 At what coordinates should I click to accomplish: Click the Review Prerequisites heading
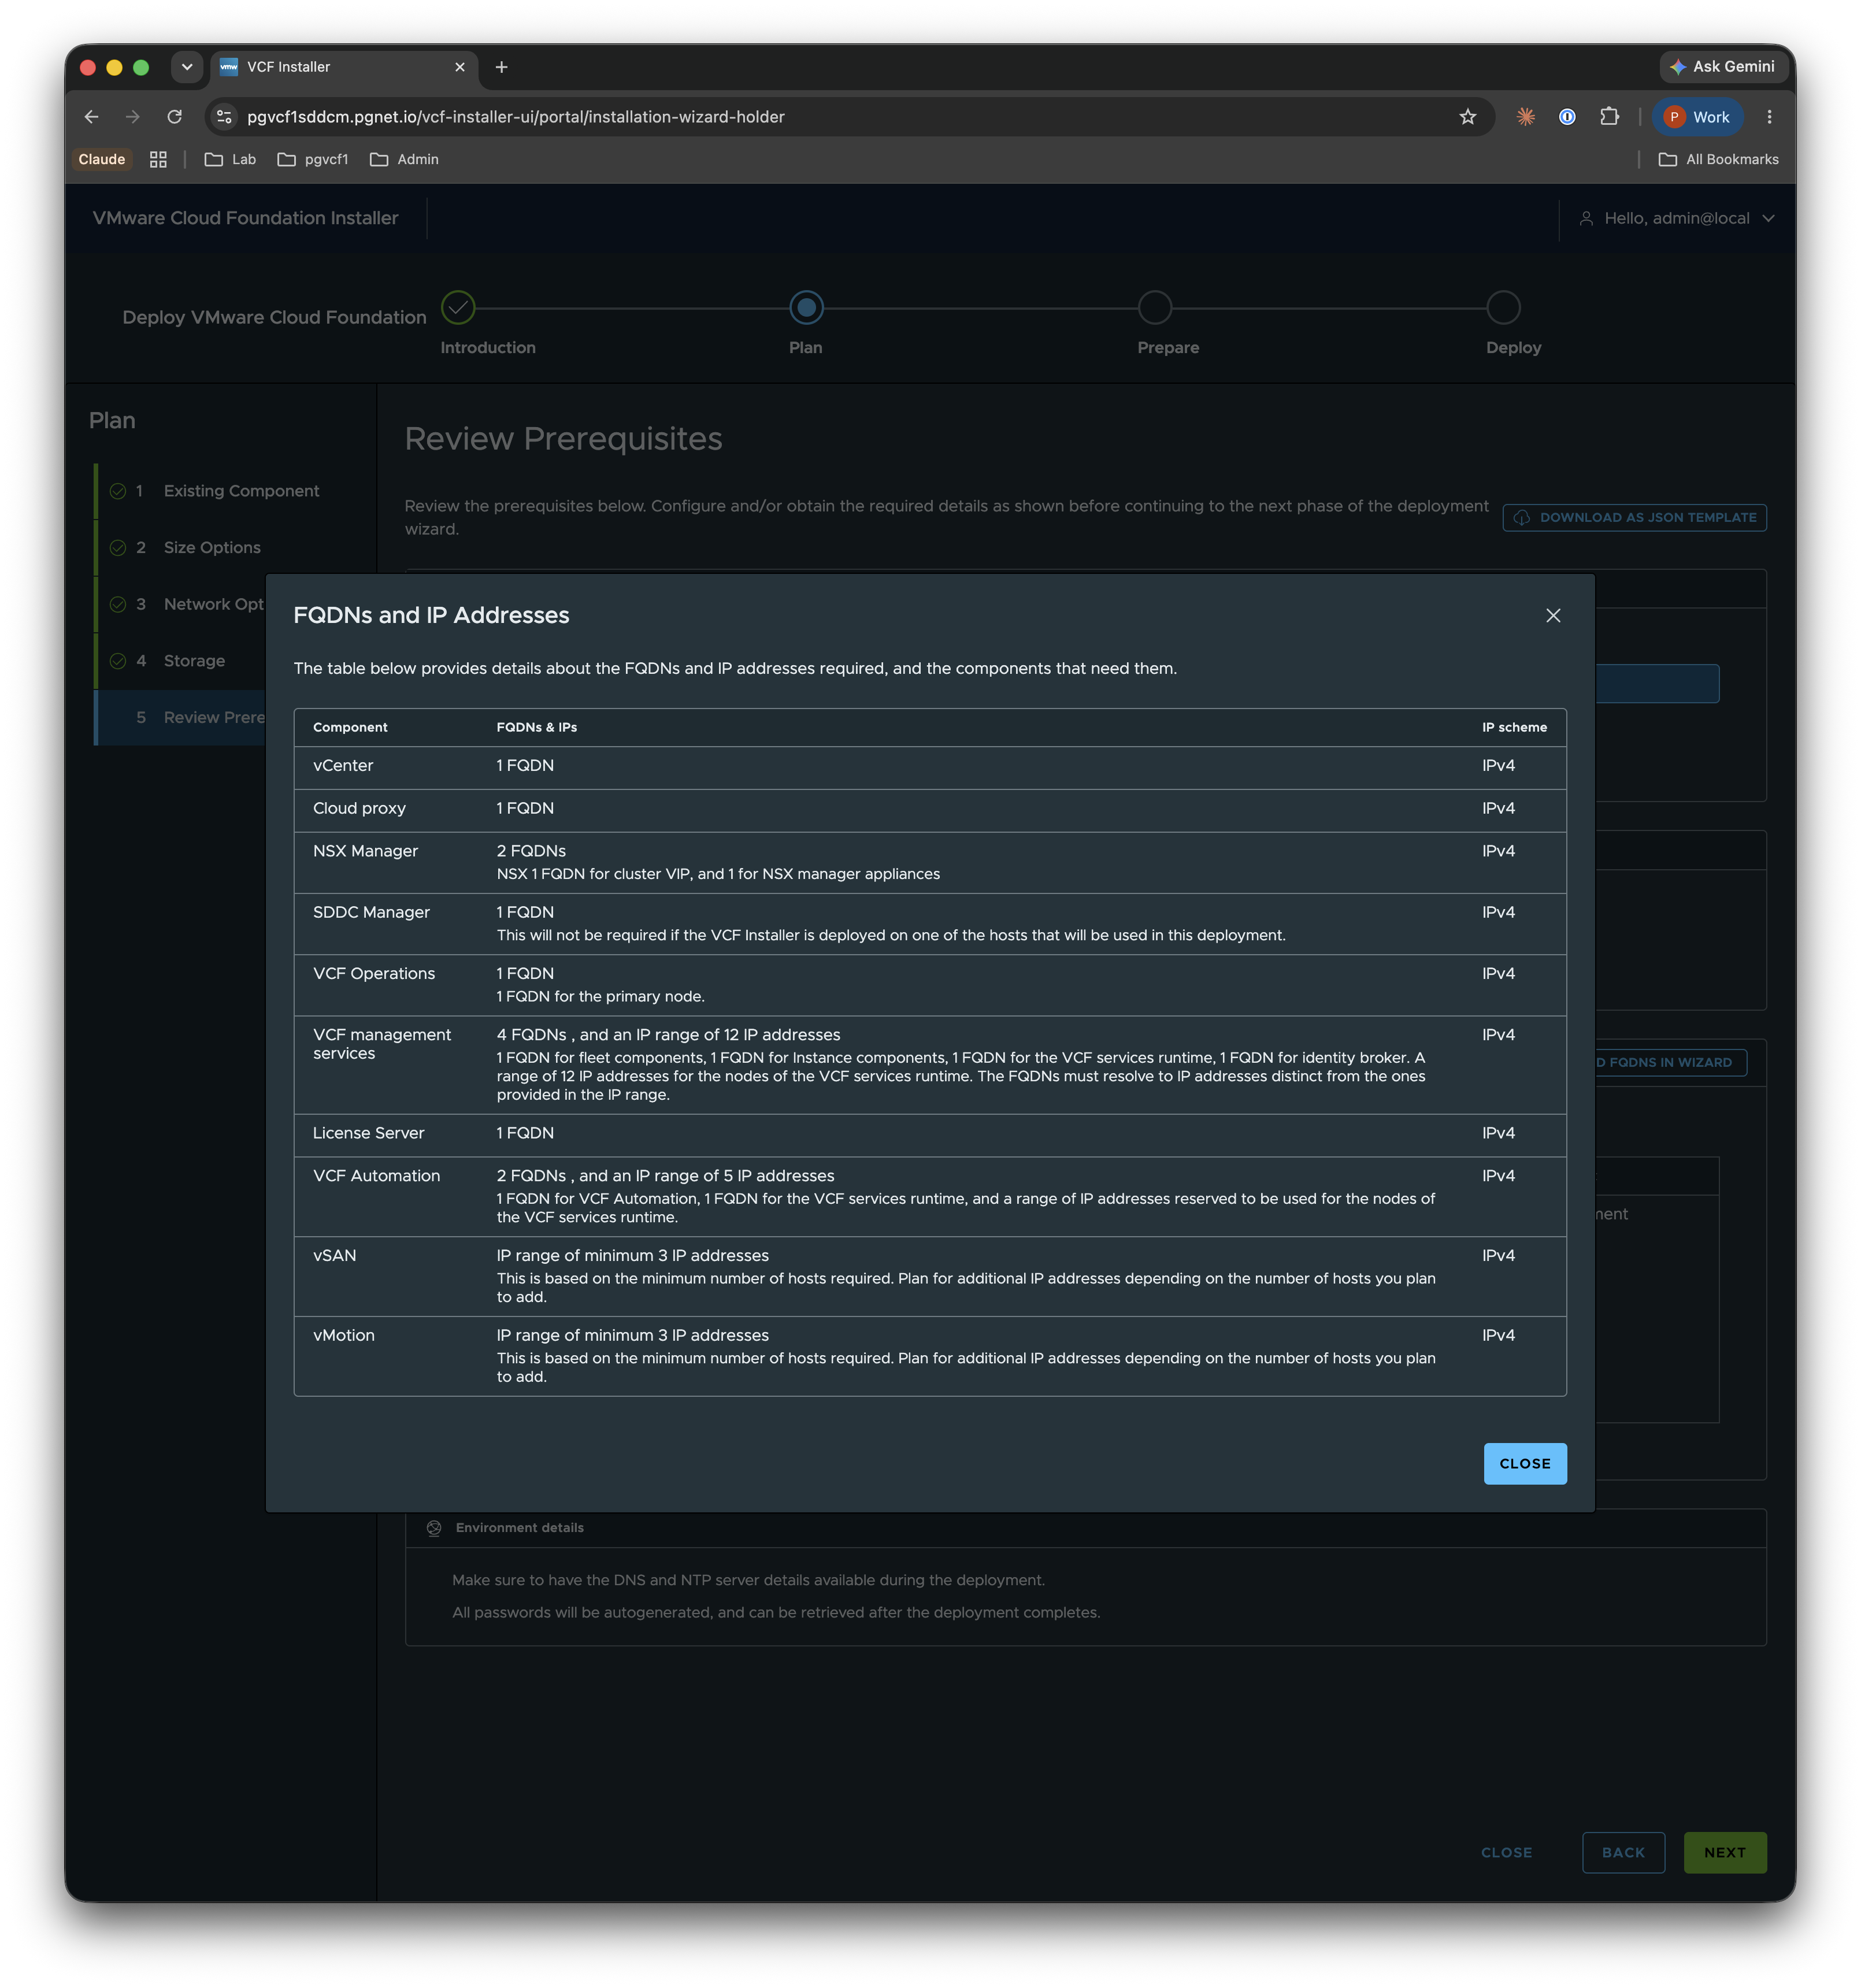563,439
